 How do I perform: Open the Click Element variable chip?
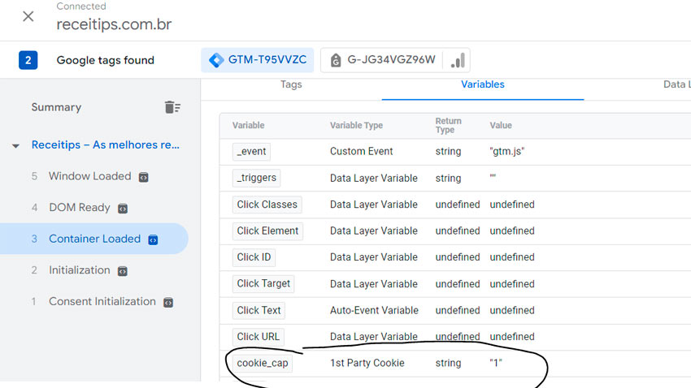tap(267, 231)
